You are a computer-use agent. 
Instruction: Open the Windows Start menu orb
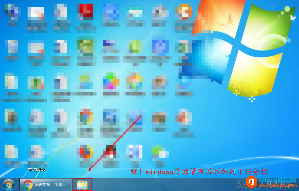point(9,185)
